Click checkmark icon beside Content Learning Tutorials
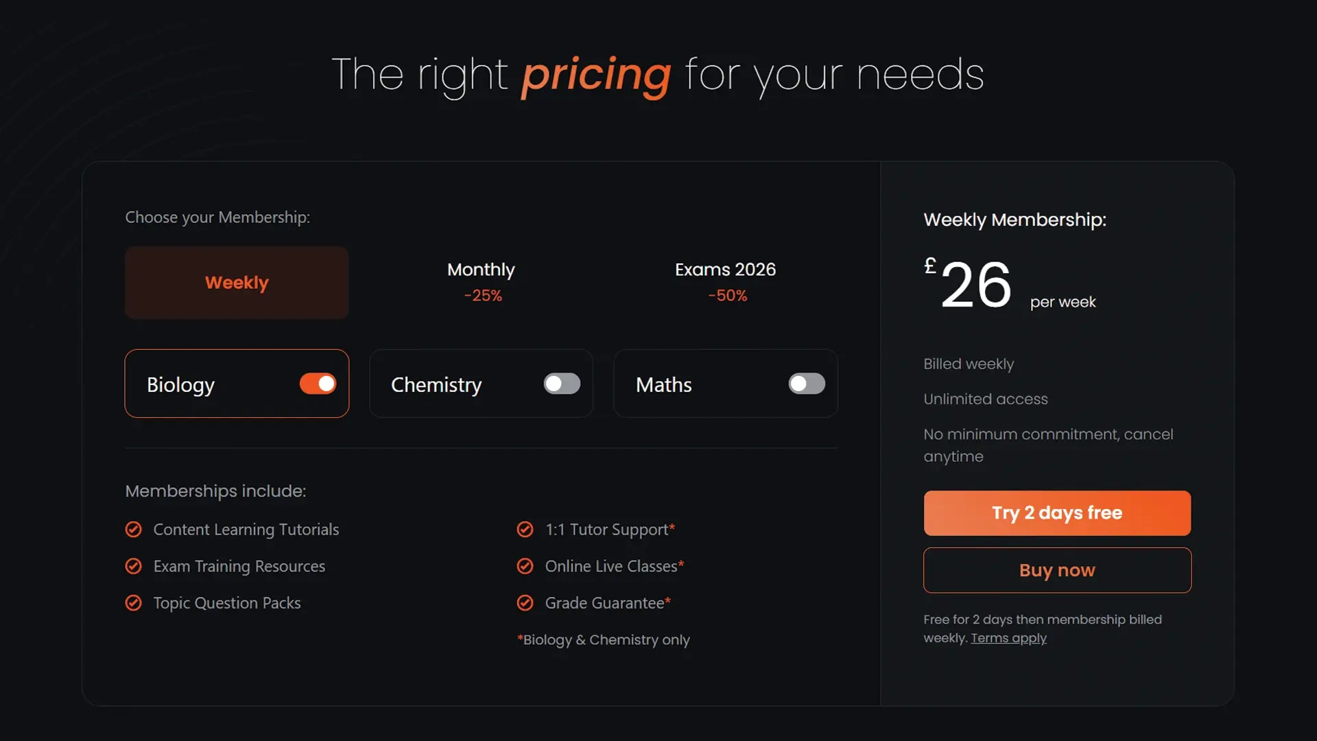Viewport: 1317px width, 741px height. 134,530
